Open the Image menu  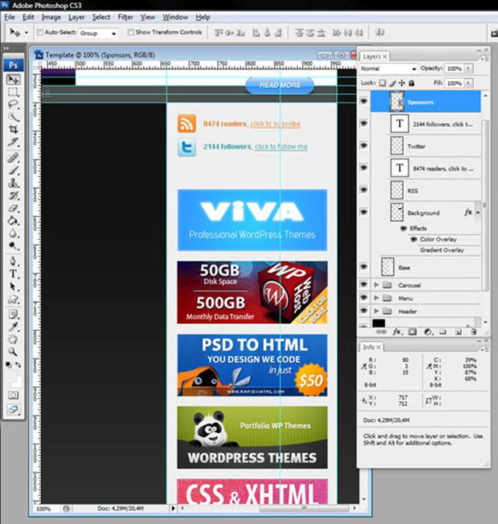[x=51, y=17]
